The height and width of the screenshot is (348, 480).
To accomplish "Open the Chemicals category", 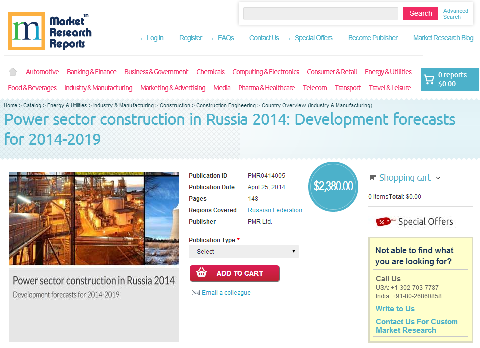I will (x=210, y=72).
